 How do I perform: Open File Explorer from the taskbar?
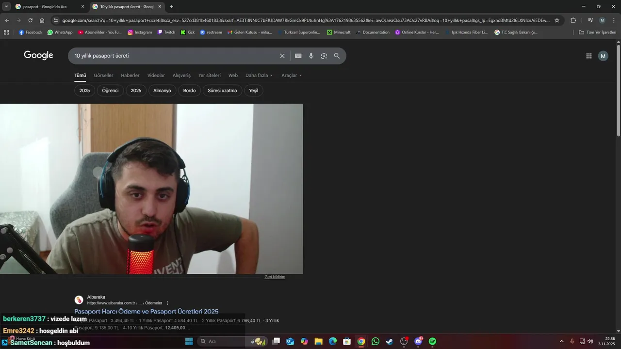[x=318, y=341]
